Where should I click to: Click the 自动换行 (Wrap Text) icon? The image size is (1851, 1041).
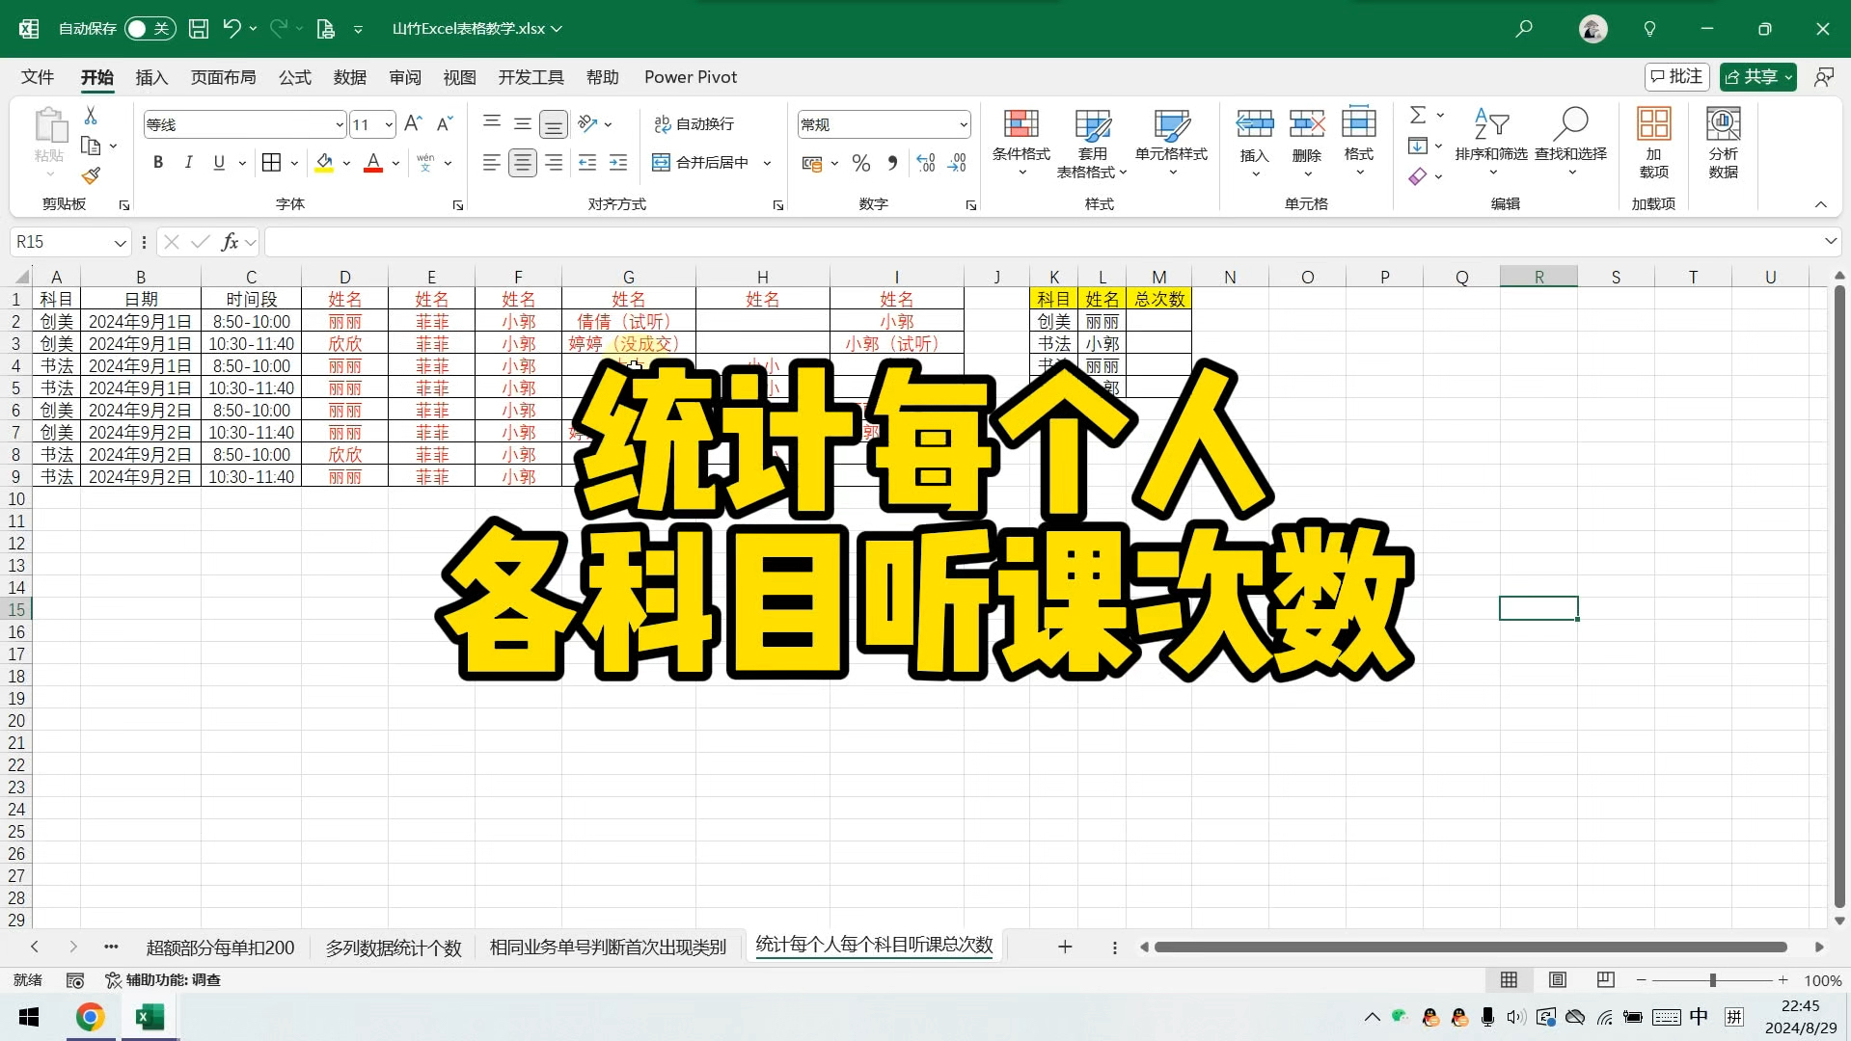click(x=662, y=123)
